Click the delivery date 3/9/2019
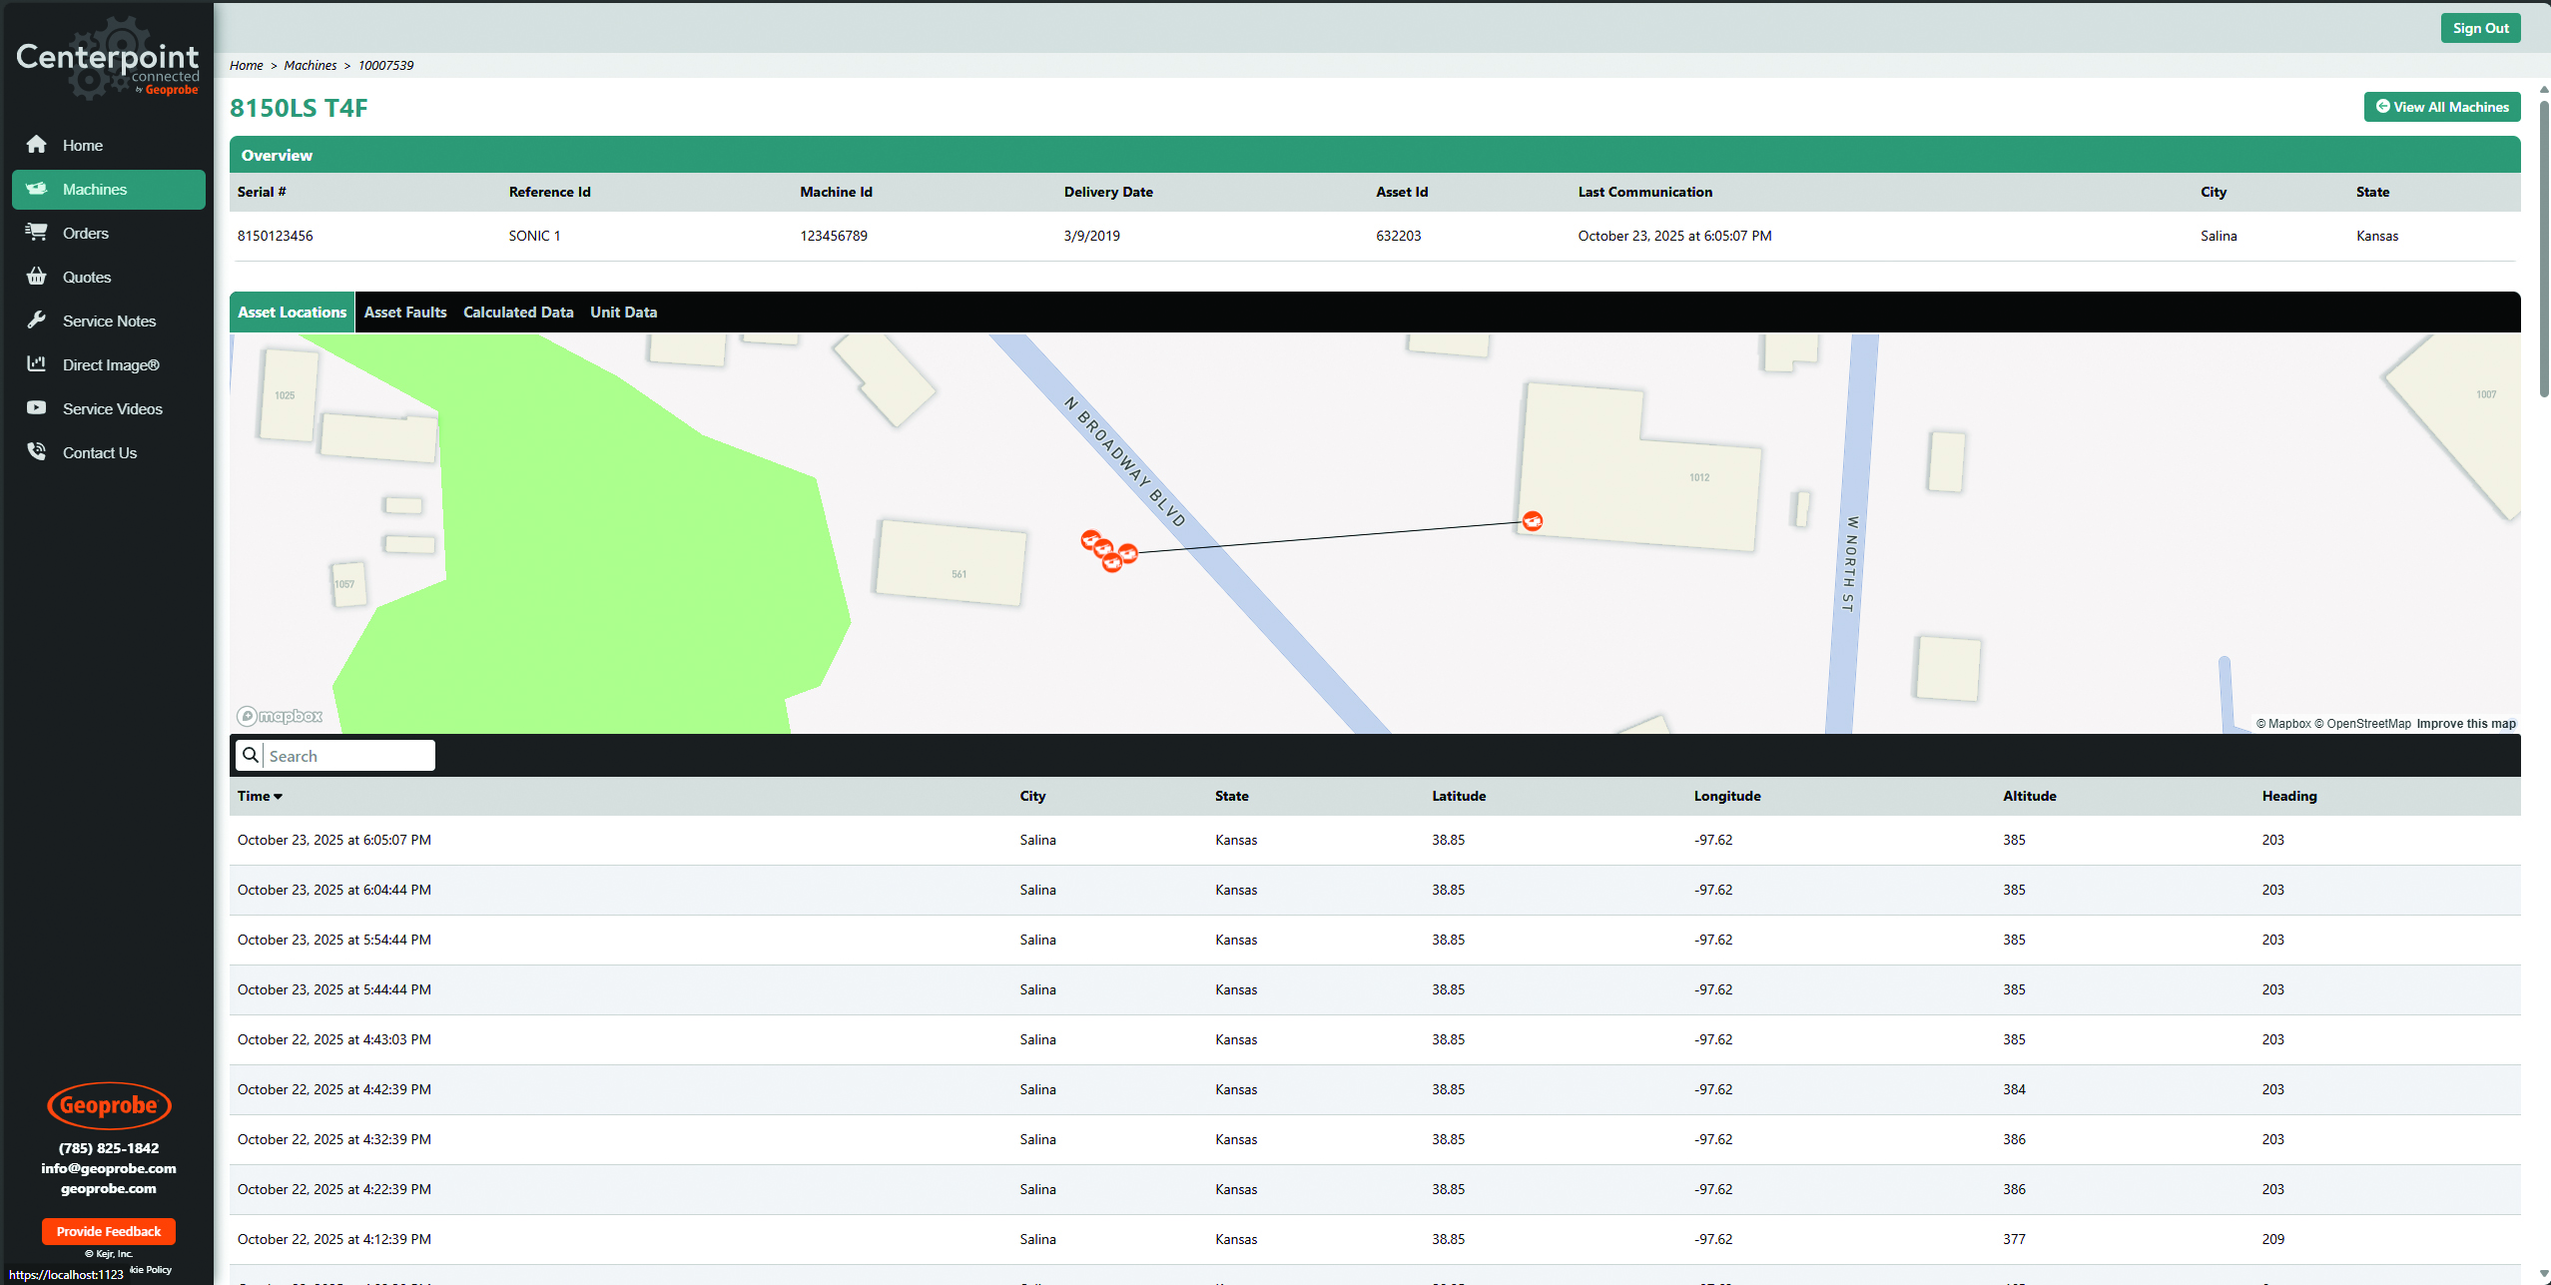Viewport: 2551px width, 1285px height. [x=1091, y=236]
